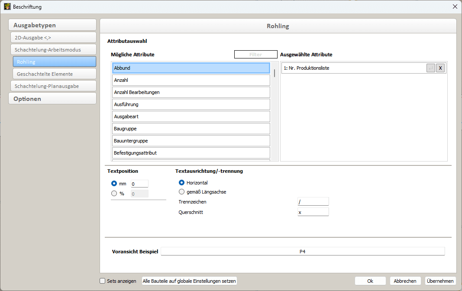Click the Beschriftung app icon in title bar

[x=7, y=6]
